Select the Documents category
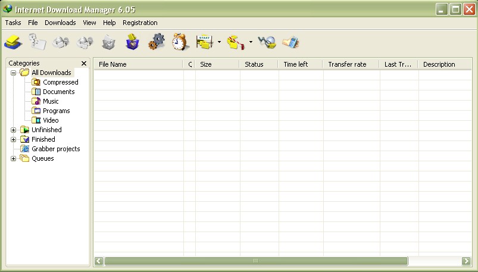The height and width of the screenshot is (272, 478). [58, 92]
